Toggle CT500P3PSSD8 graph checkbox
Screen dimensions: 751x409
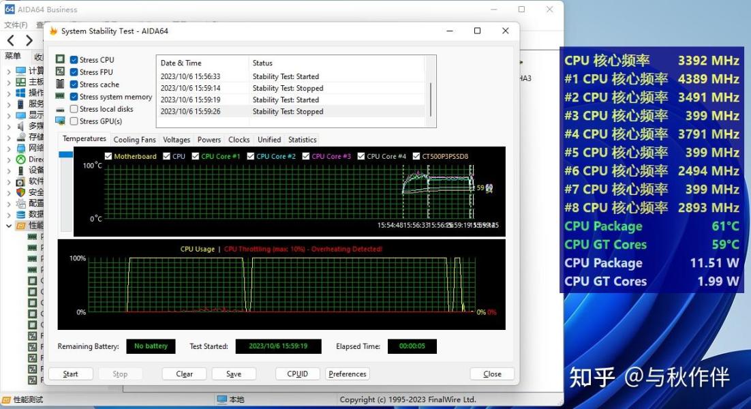[x=416, y=156]
